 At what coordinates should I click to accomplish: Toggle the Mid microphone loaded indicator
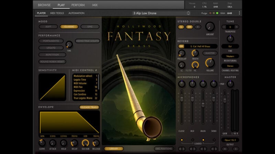coord(192,140)
